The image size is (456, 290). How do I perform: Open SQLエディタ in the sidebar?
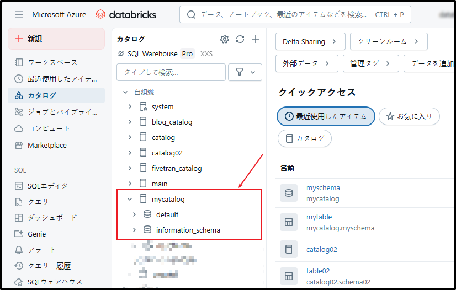47,186
